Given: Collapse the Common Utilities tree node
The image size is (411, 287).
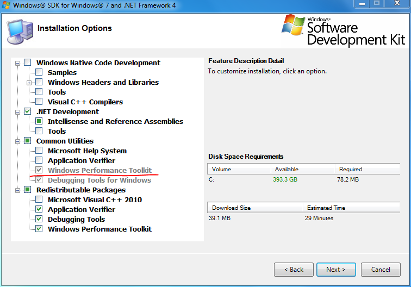Looking at the screenshot, I should point(17,141).
